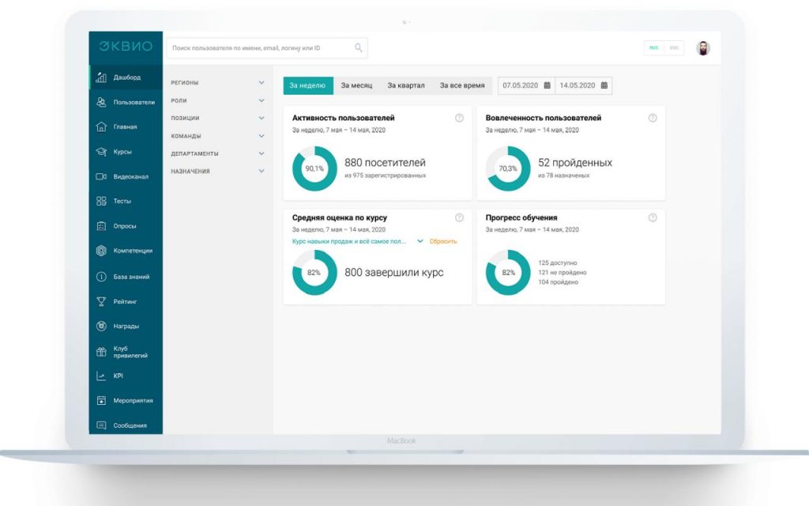
Task: Click the Прогресс обучения card title
Action: [x=521, y=218]
